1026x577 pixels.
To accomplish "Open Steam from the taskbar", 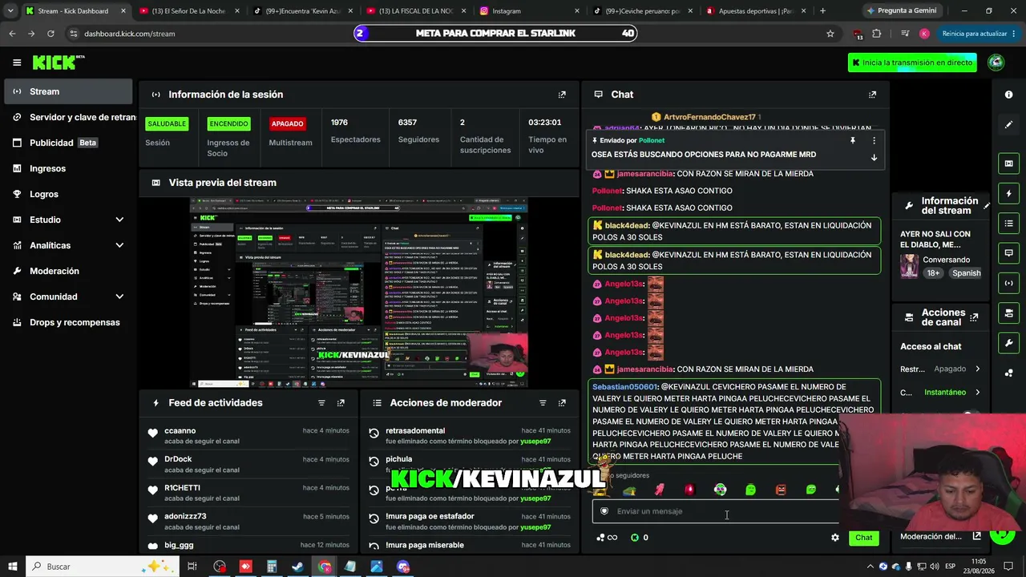I will tap(297, 567).
